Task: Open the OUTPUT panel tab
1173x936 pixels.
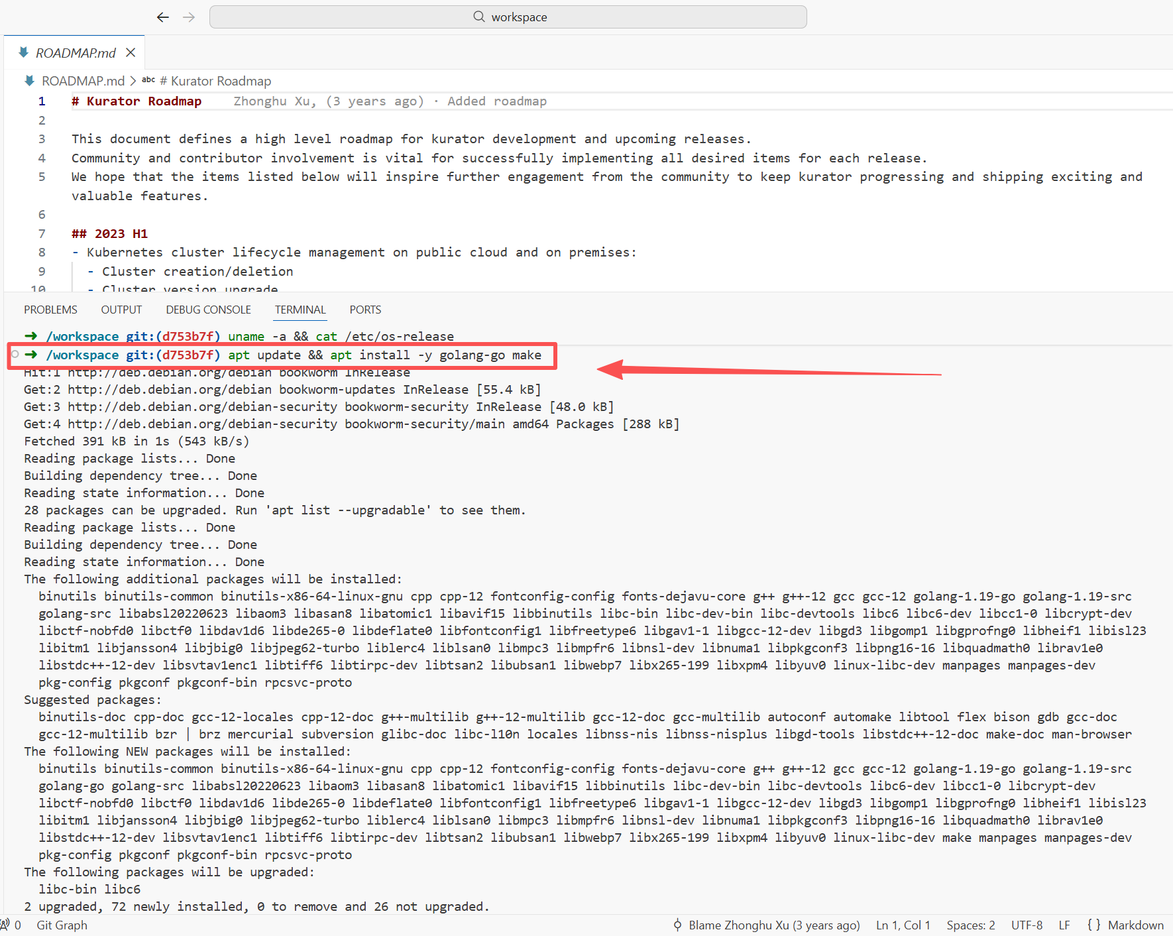Action: (x=121, y=310)
